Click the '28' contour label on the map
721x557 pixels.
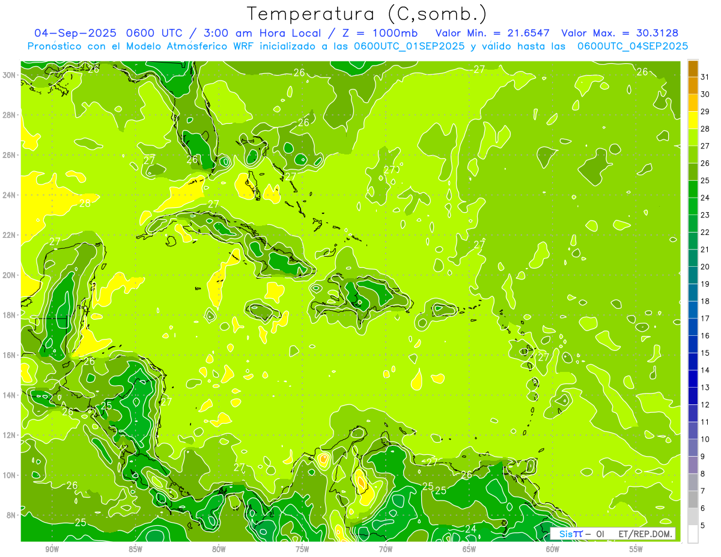pyautogui.click(x=85, y=204)
